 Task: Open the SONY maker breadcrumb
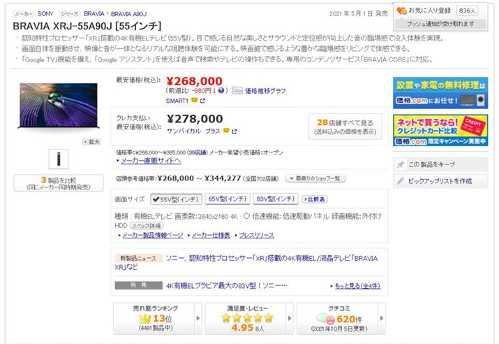click(45, 14)
